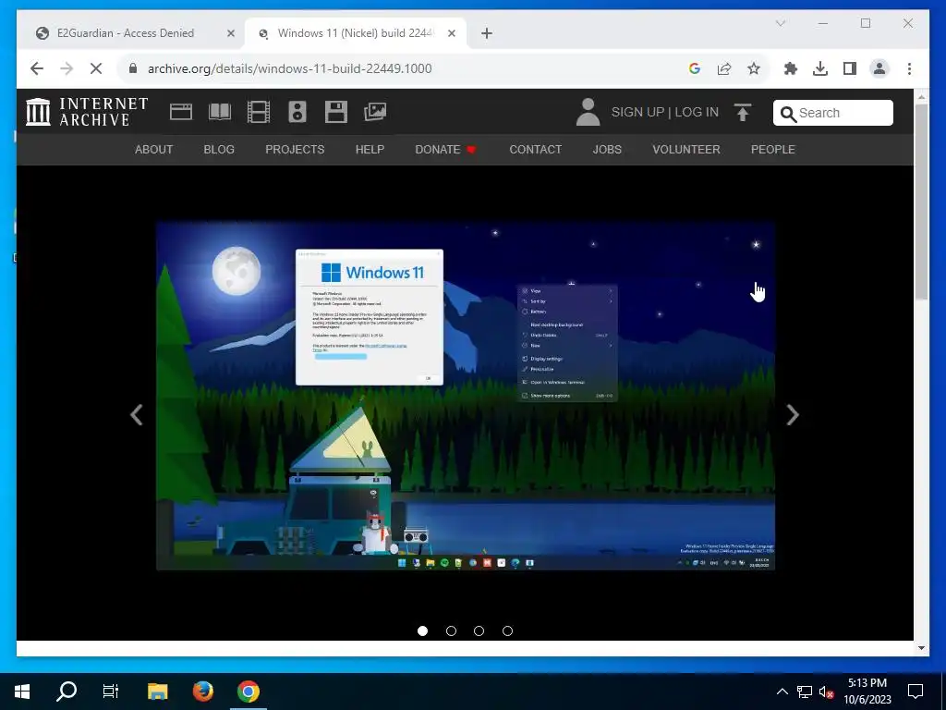Click the search magnifier icon in Archive search box
The image size is (946, 710).
pyautogui.click(x=788, y=114)
